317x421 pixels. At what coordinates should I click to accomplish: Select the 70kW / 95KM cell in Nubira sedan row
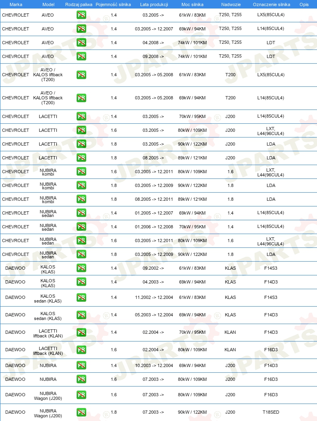[192, 227]
